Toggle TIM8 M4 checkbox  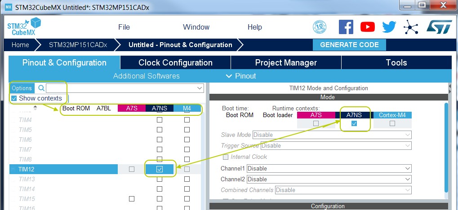(x=187, y=160)
